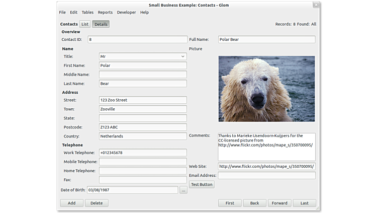Open the Title dropdown
Viewport: 378px width, 213px height.
143,56
